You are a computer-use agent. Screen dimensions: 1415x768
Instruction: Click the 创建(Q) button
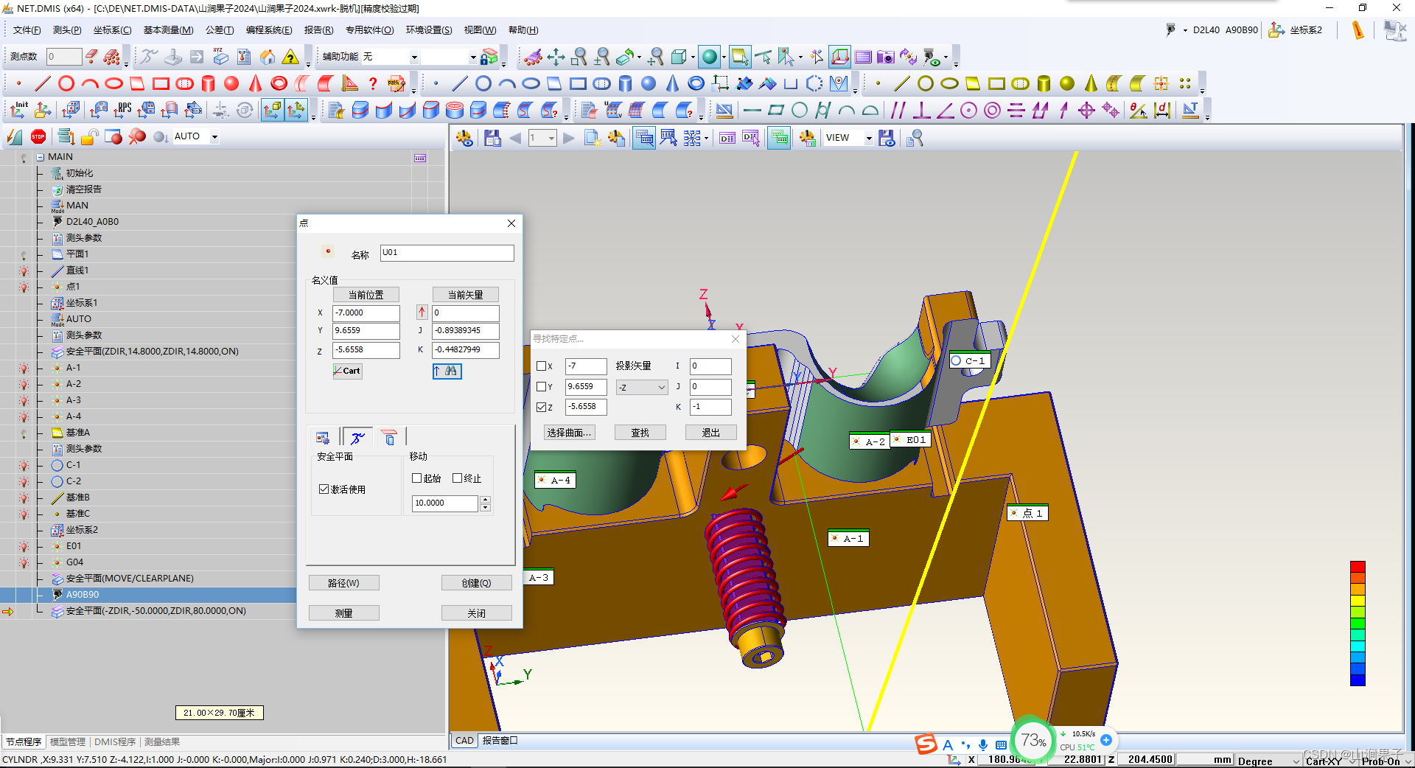coord(476,583)
